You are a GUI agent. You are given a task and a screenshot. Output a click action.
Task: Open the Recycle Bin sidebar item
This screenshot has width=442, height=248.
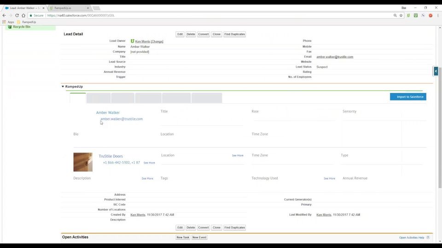point(22,27)
